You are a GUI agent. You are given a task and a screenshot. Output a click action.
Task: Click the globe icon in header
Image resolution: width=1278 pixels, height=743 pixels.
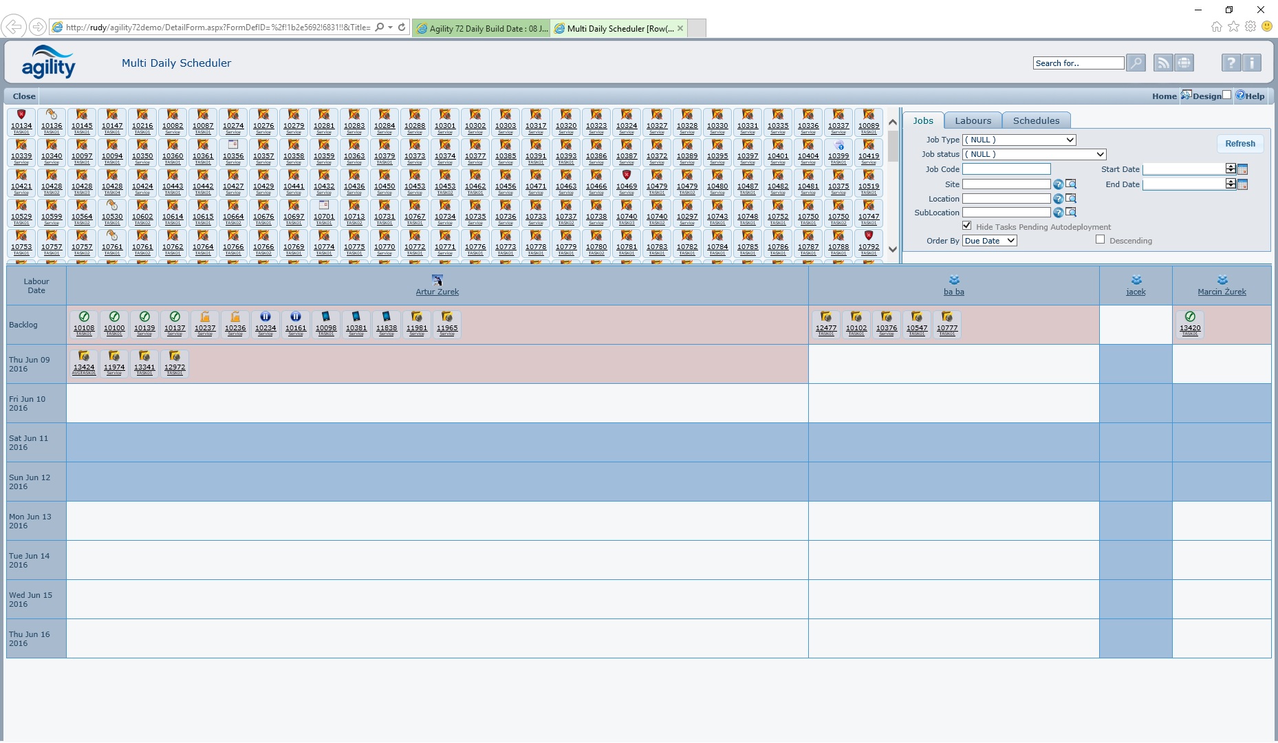1184,63
